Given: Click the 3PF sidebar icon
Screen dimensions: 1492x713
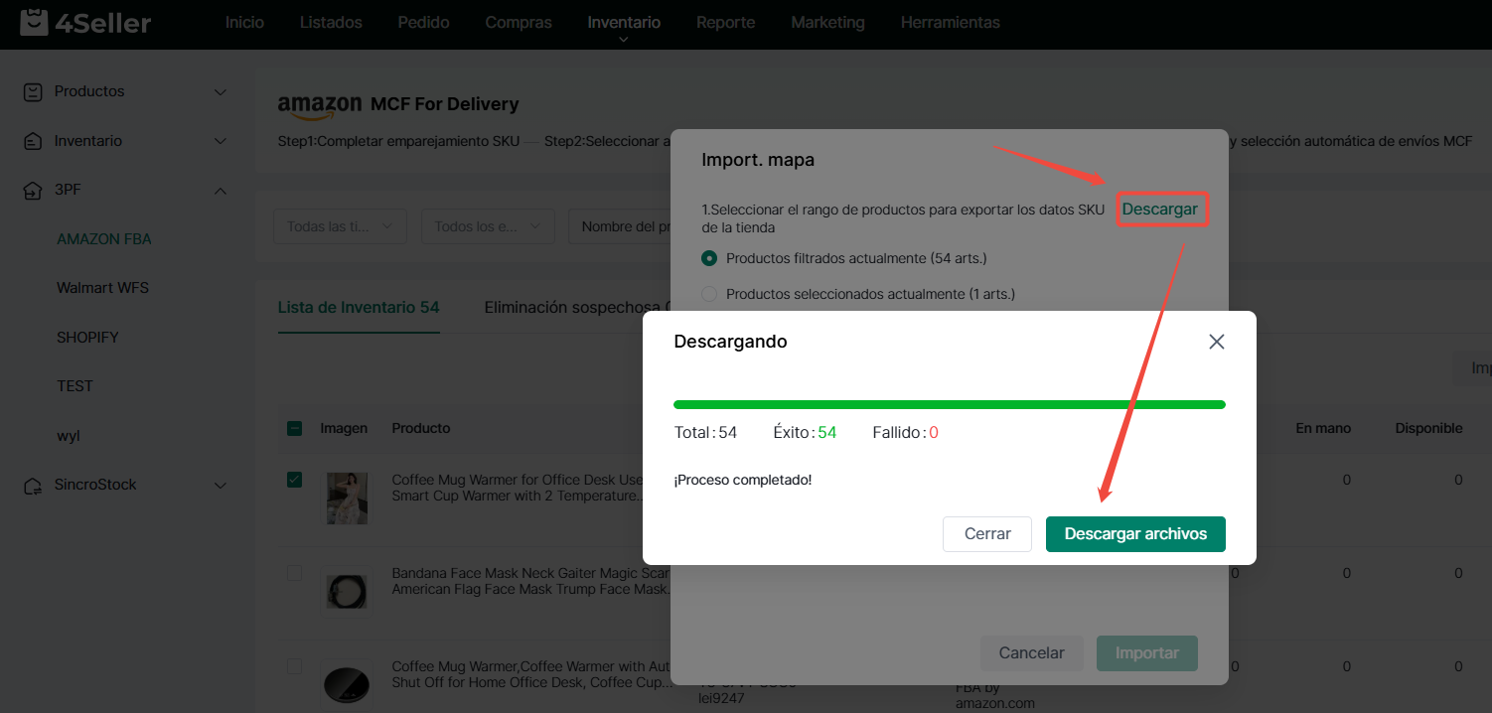Looking at the screenshot, I should click(x=34, y=190).
